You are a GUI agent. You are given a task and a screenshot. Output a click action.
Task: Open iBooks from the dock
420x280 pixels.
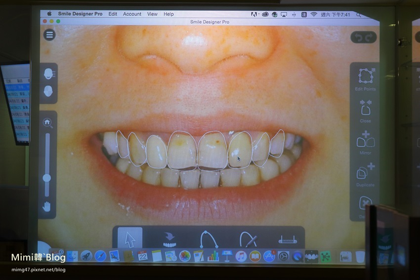[255, 256]
